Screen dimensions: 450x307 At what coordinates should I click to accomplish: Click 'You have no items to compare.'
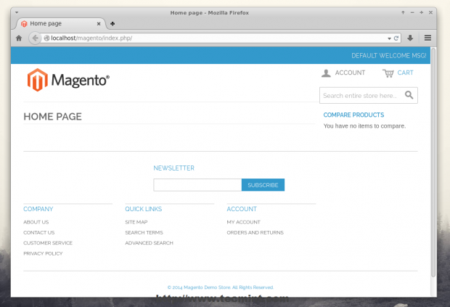tap(364, 126)
